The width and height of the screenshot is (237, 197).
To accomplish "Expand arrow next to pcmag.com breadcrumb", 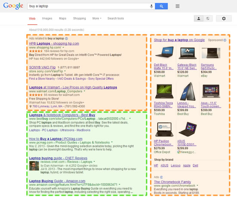I will click(112, 142).
